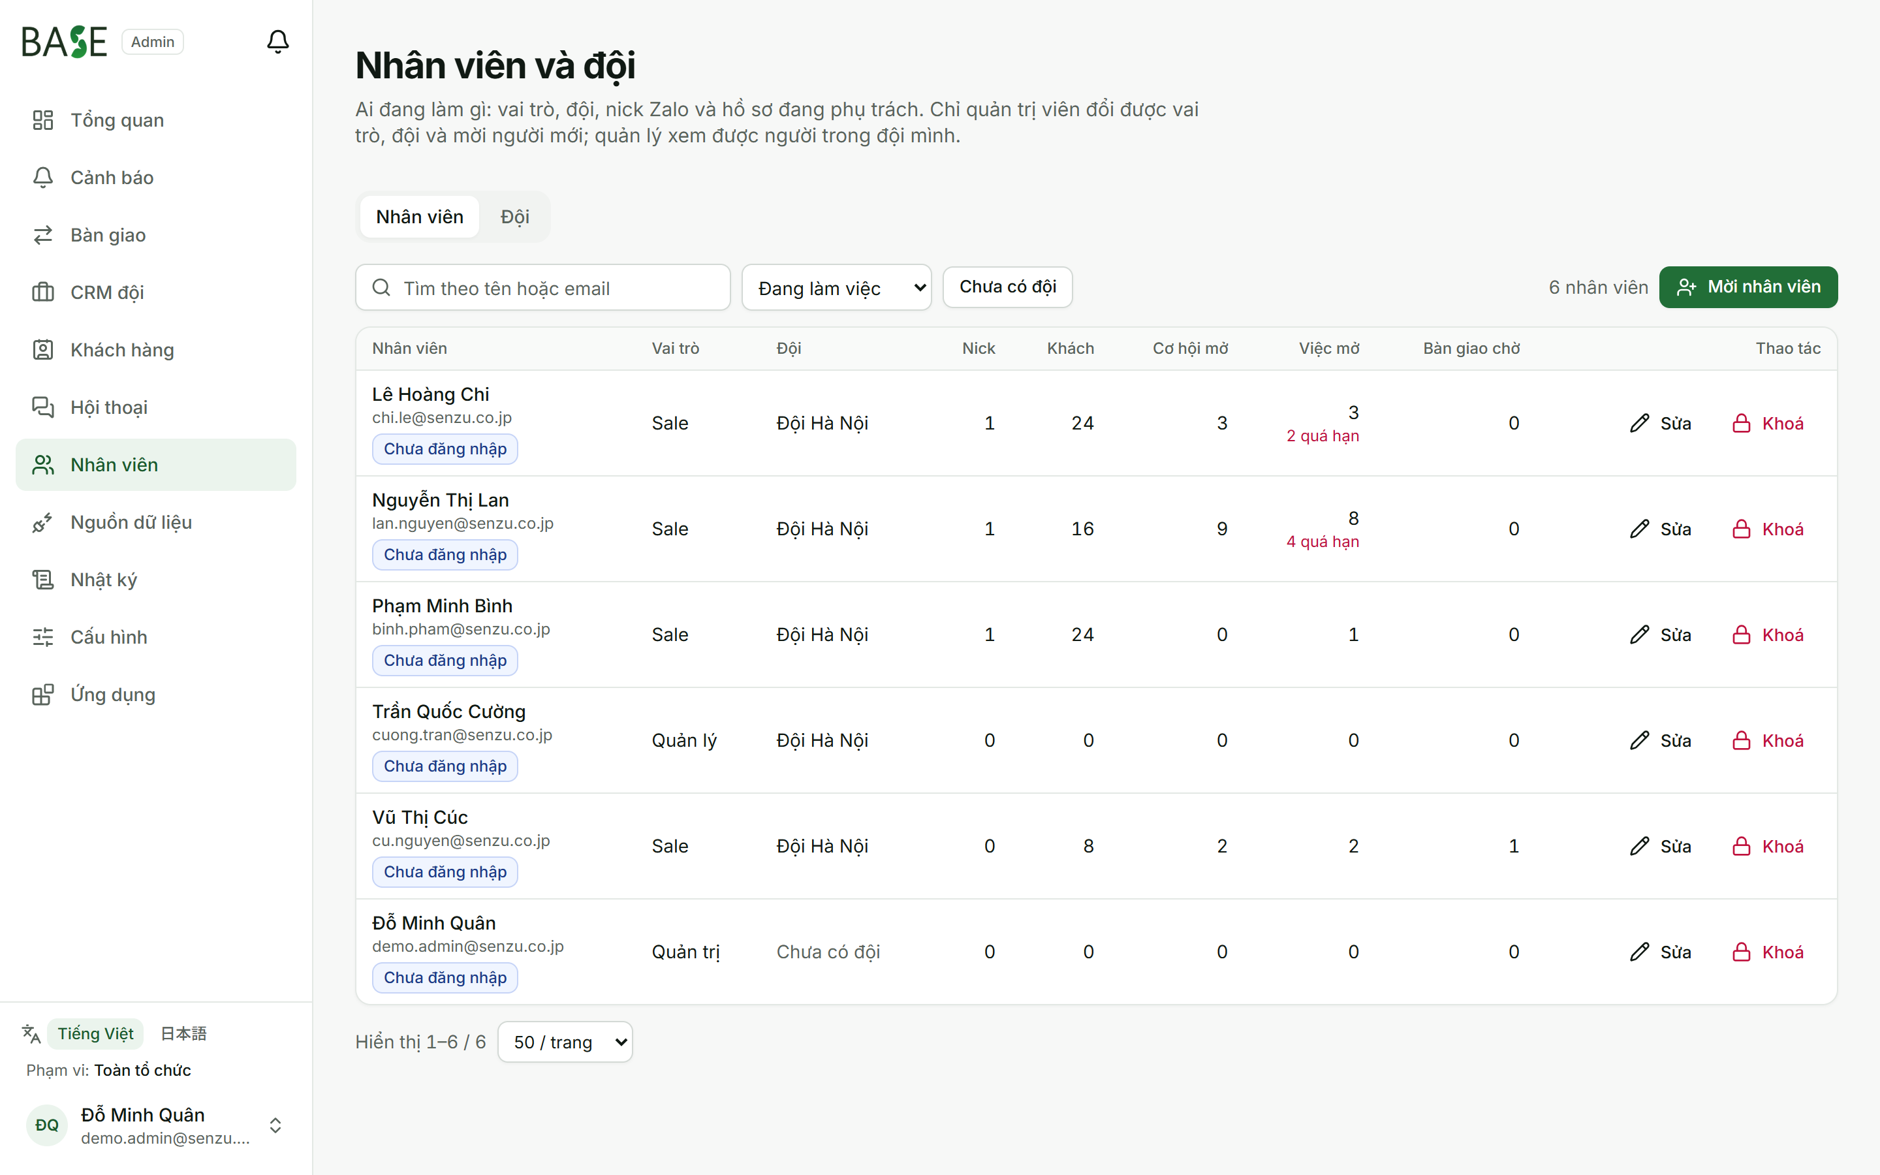Switch language to 日本語
Image resolution: width=1880 pixels, height=1175 pixels.
(183, 1033)
